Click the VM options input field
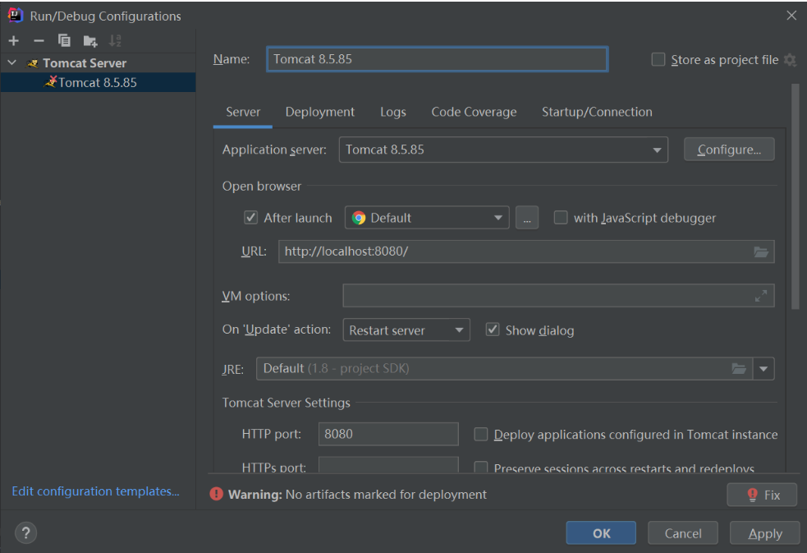 click(558, 296)
